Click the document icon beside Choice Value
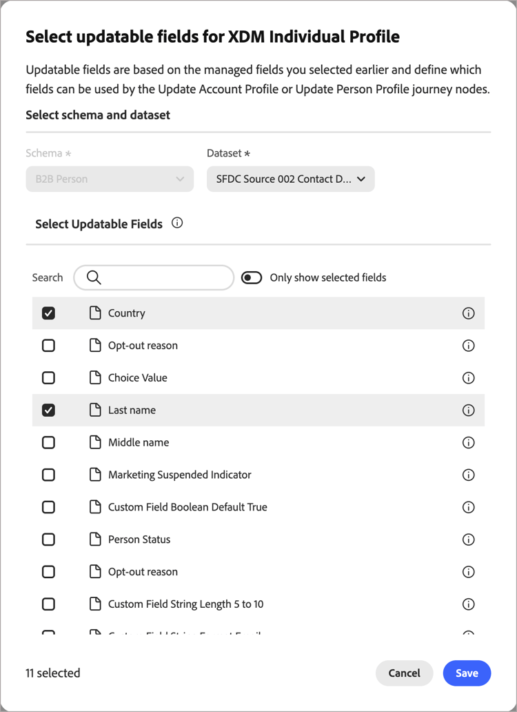 [95, 377]
